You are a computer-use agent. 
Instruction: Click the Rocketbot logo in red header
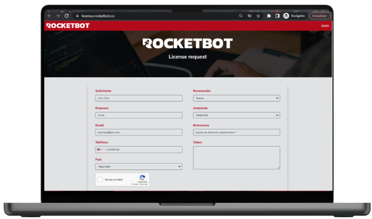68,26
